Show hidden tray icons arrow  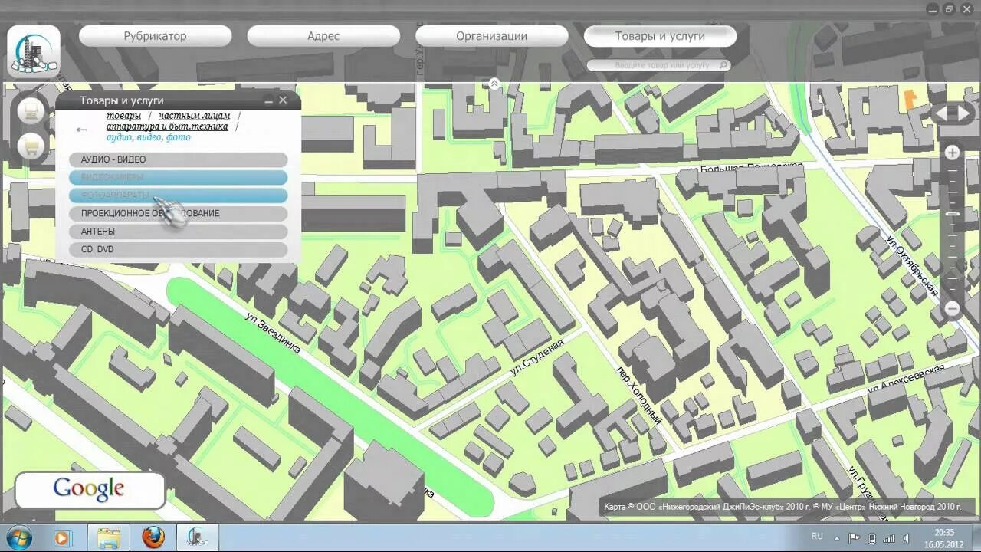pyautogui.click(x=837, y=537)
